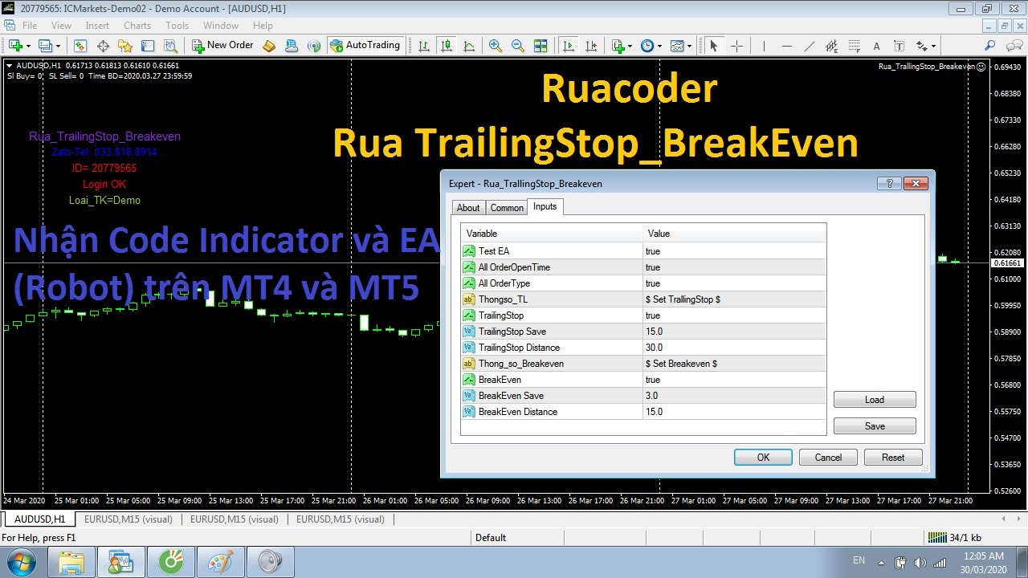This screenshot has height=578, width=1028.
Task: Open the New Chart toolbar icon
Action: [x=15, y=46]
